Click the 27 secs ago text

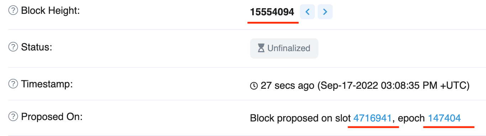point(287,86)
